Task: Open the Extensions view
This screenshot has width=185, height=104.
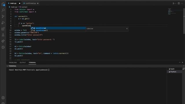Action: tap(3, 29)
